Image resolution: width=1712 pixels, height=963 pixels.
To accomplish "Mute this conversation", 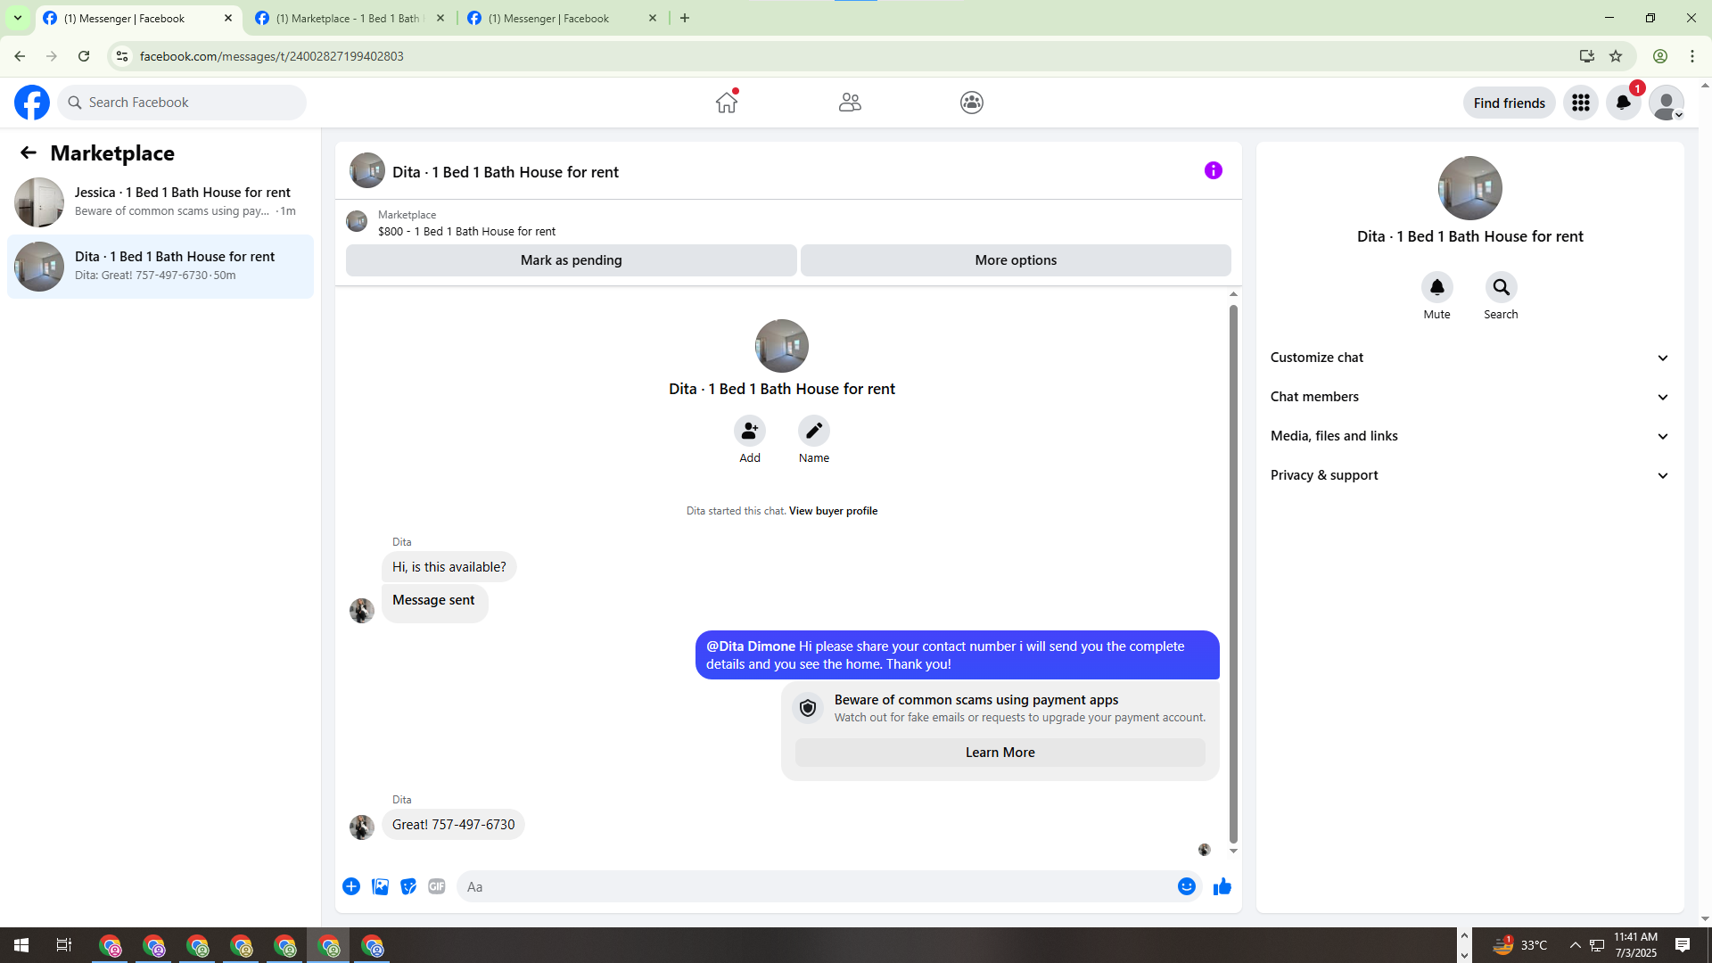I will coord(1436,287).
